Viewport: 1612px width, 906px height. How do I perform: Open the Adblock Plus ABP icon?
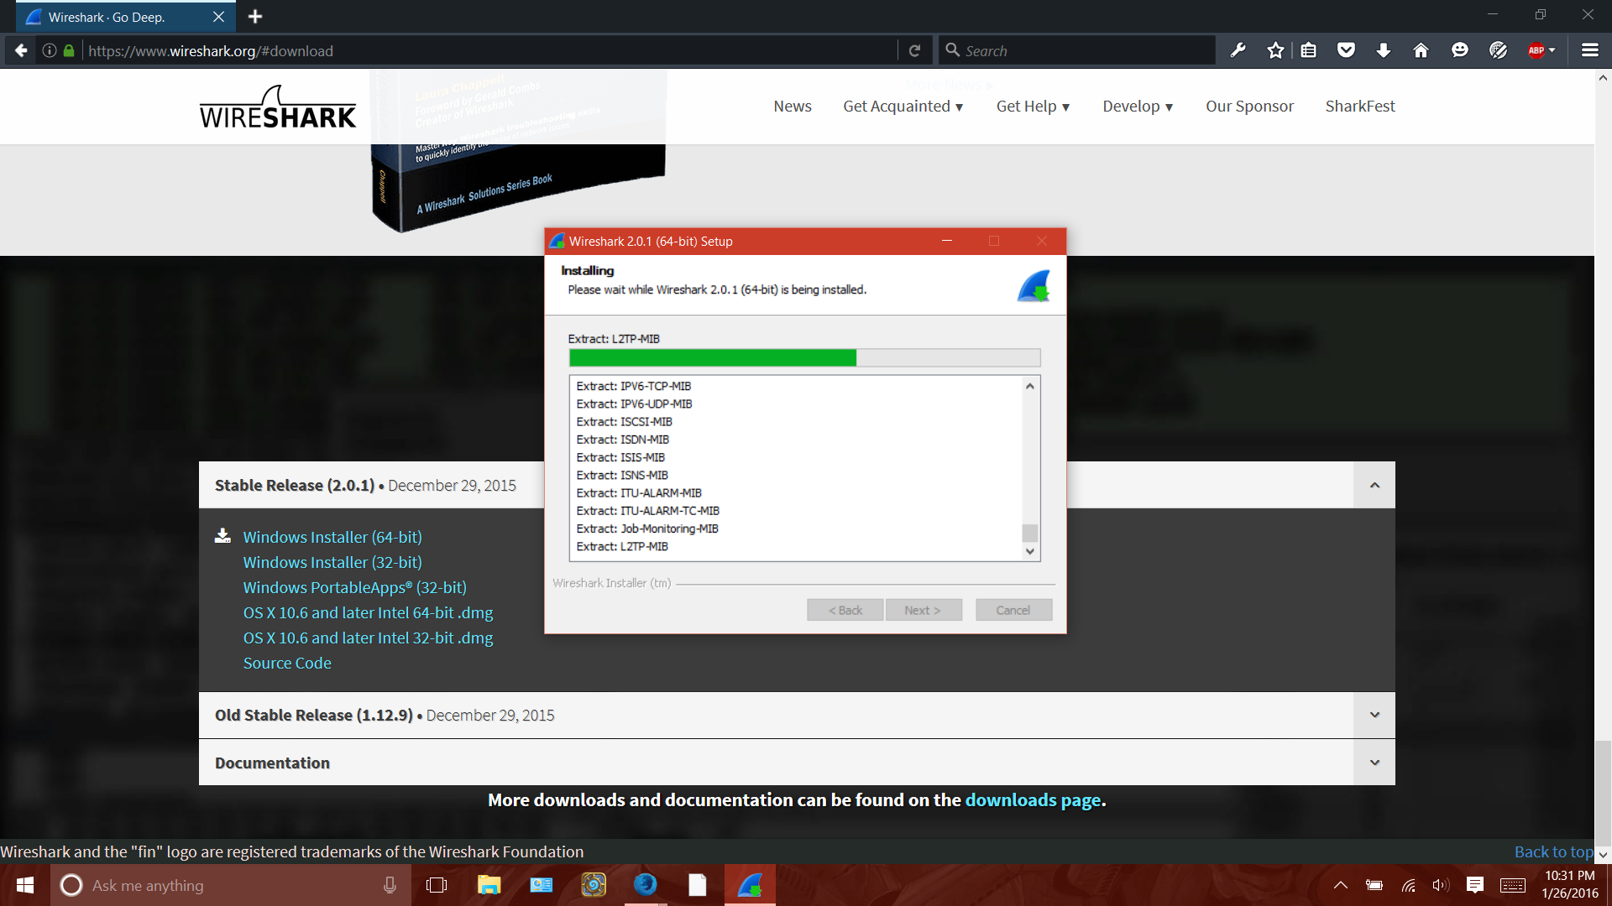pos(1536,50)
